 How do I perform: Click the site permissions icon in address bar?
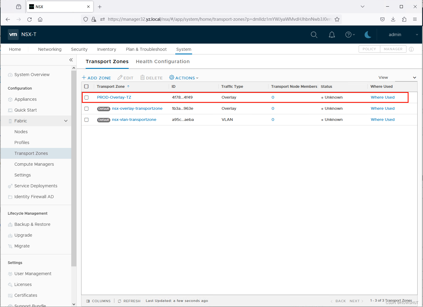[103, 19]
